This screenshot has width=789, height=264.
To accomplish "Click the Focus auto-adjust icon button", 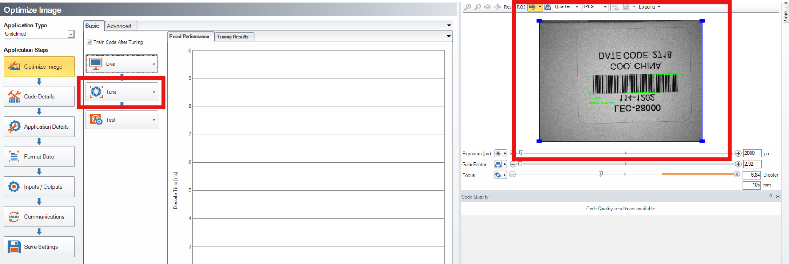I will coord(498,175).
